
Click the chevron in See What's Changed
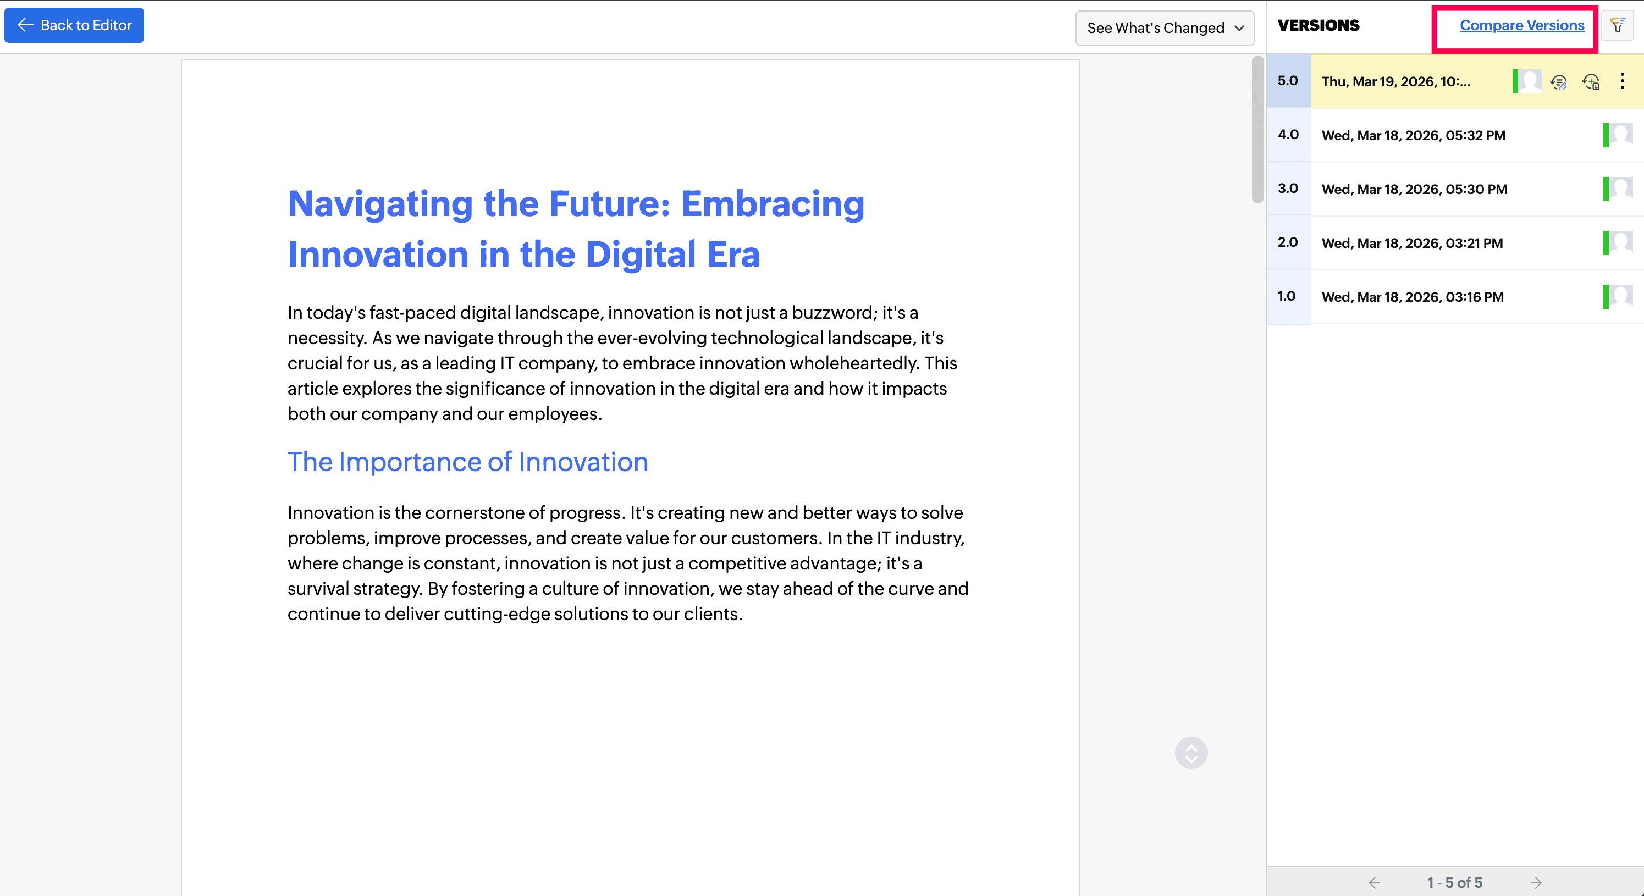click(1239, 28)
